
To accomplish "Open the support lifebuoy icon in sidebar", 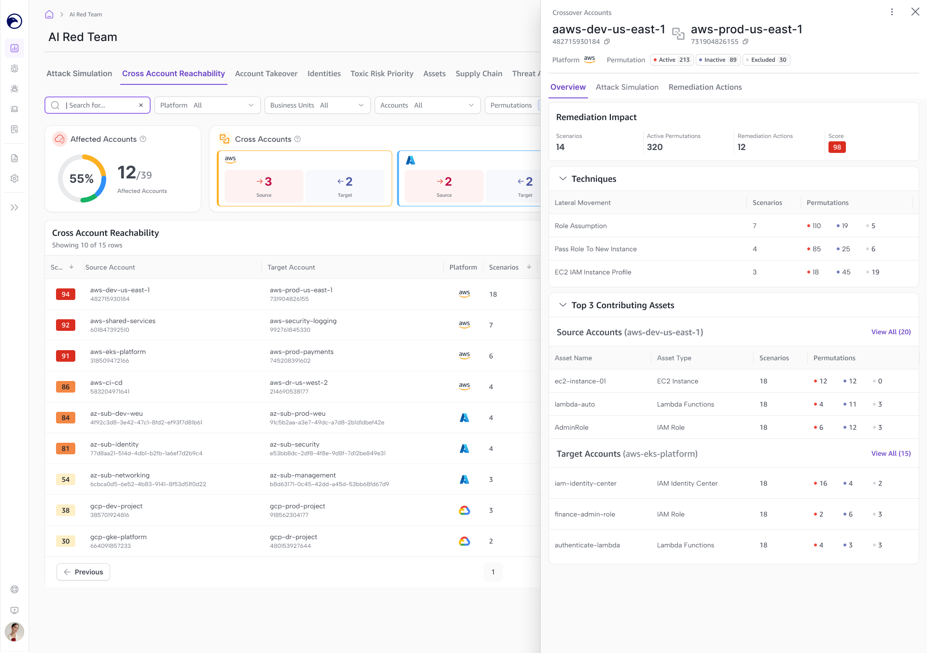I will click(x=14, y=589).
